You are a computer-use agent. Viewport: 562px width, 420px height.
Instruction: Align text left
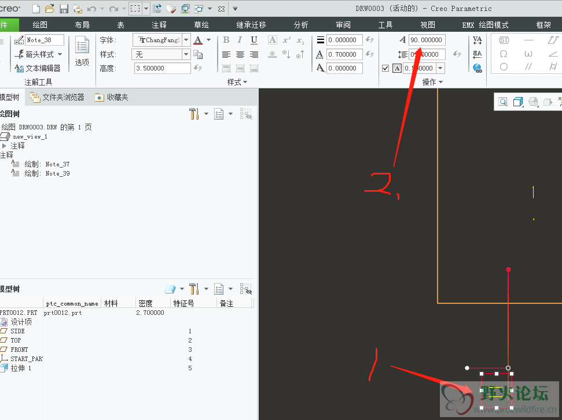(226, 54)
